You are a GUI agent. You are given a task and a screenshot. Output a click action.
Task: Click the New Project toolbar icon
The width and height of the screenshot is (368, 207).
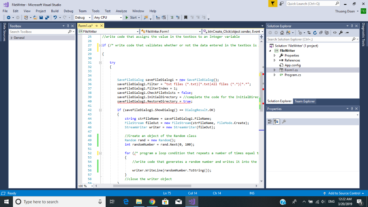tap(26, 18)
